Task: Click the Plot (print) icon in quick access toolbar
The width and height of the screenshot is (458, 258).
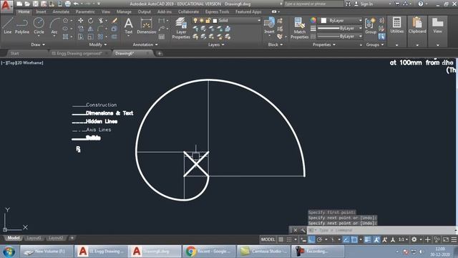Action: tap(67, 4)
